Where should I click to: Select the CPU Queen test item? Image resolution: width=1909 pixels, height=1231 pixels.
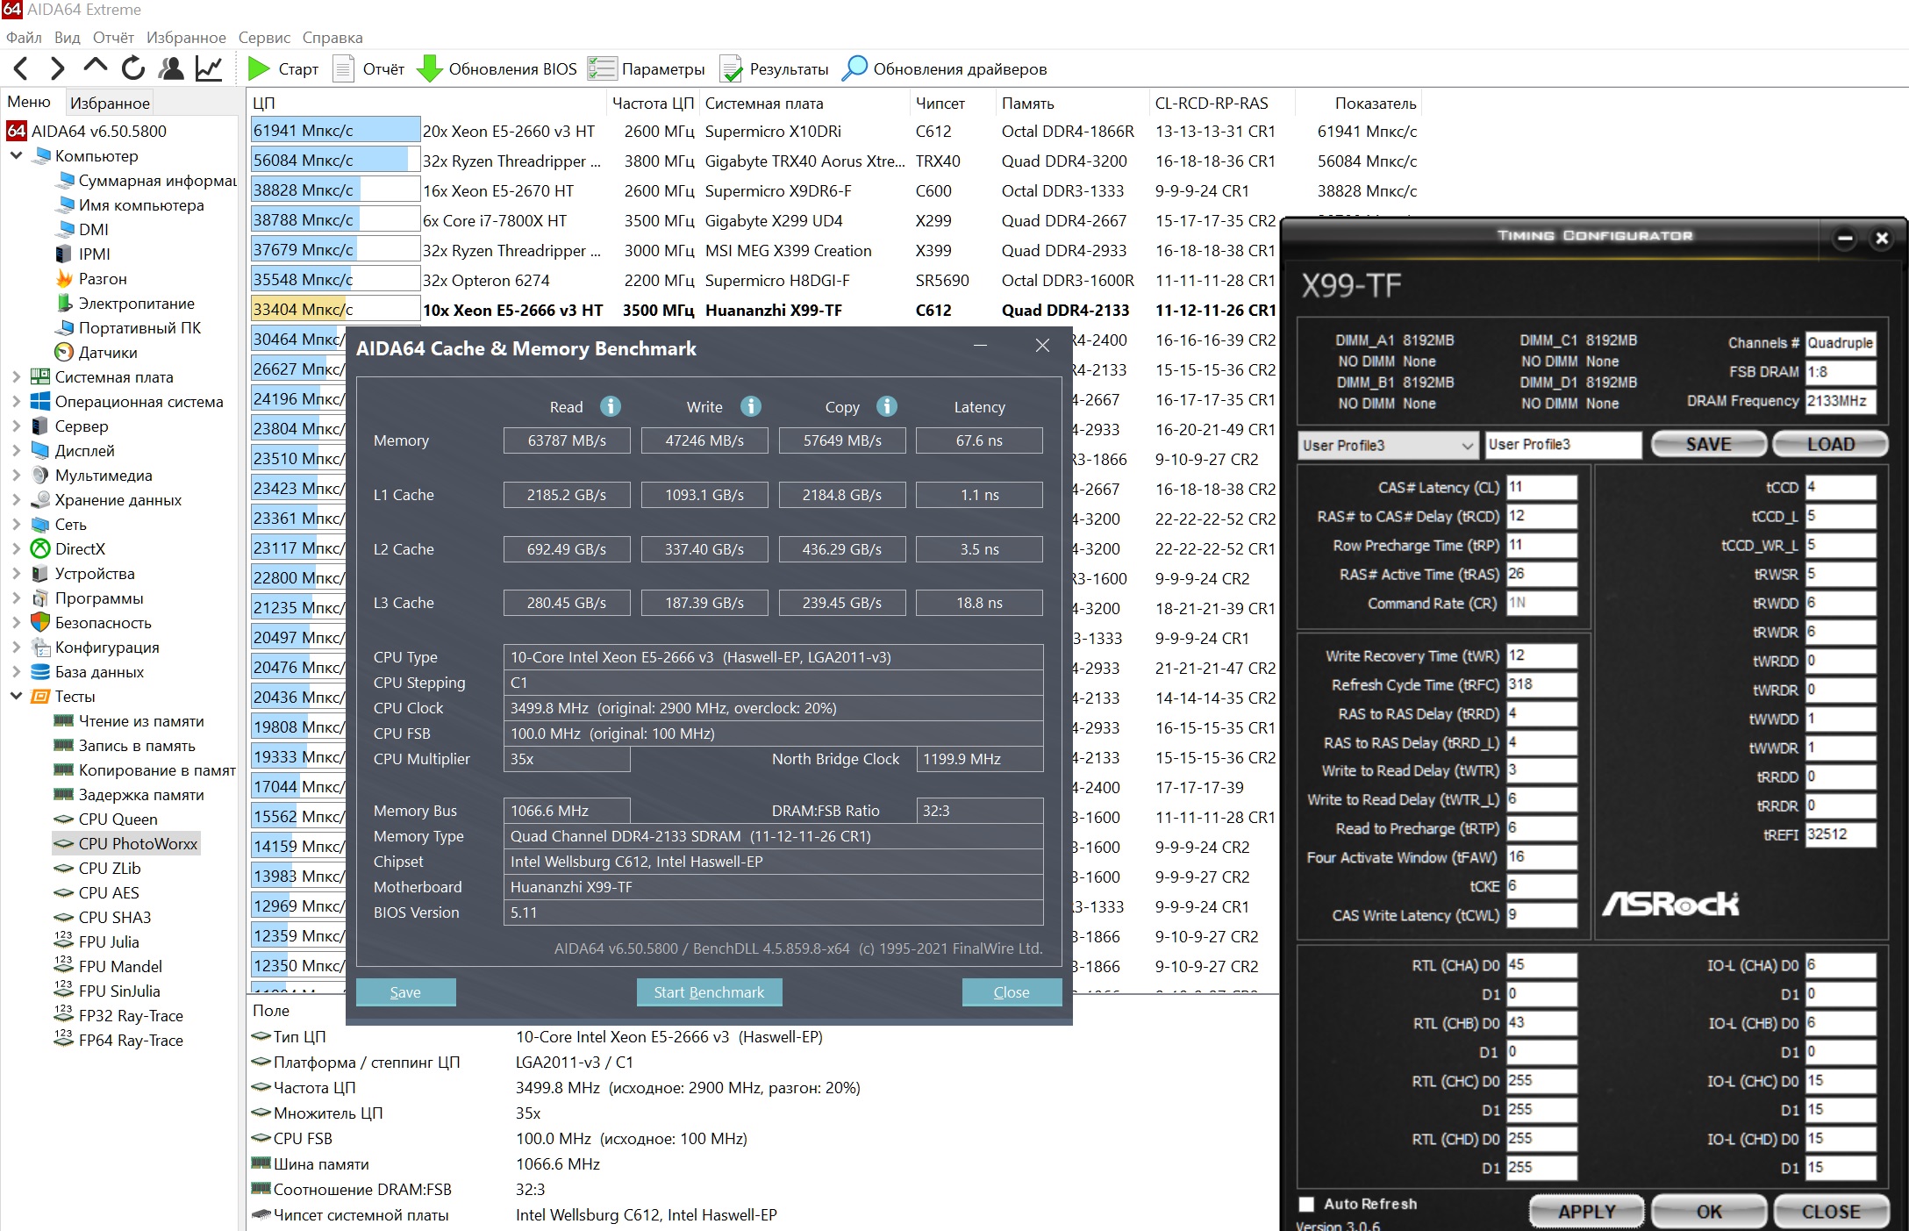(x=118, y=819)
